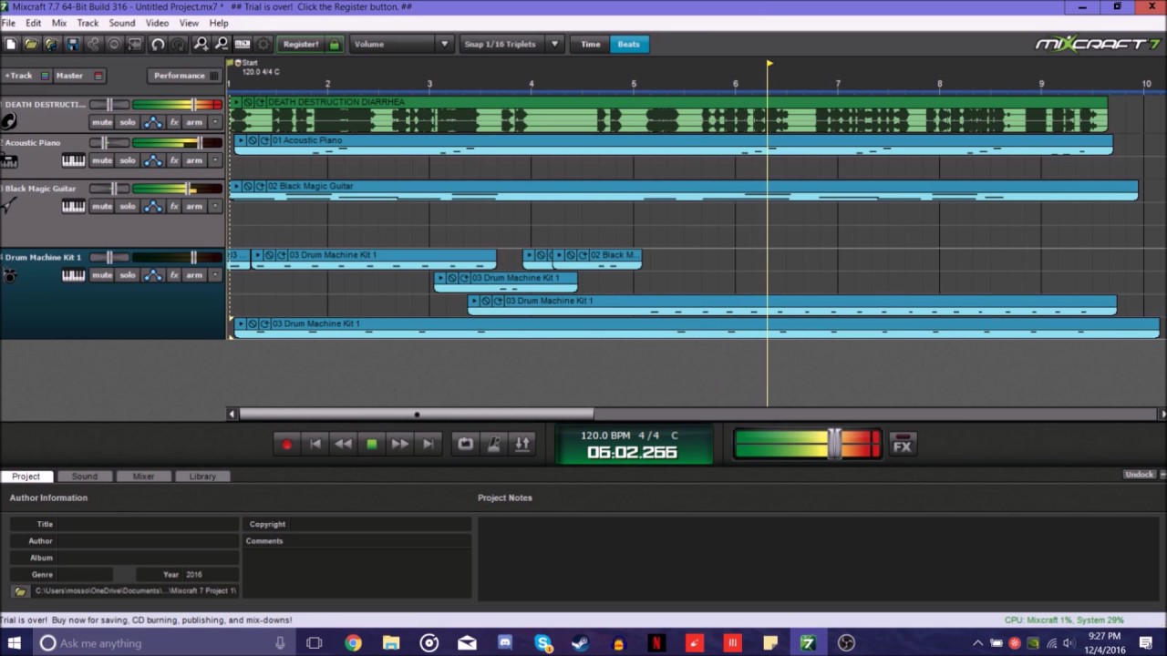Open preferences with the gear icon
Screen dimensions: 1167x656
[x=263, y=44]
